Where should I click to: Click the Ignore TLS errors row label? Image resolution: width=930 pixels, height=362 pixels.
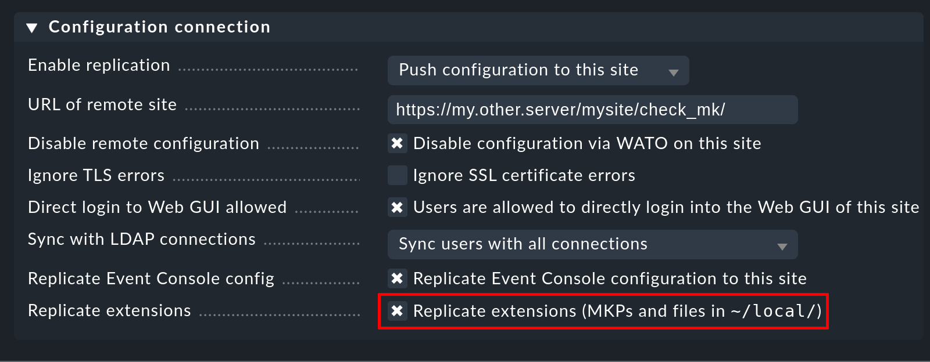(96, 176)
